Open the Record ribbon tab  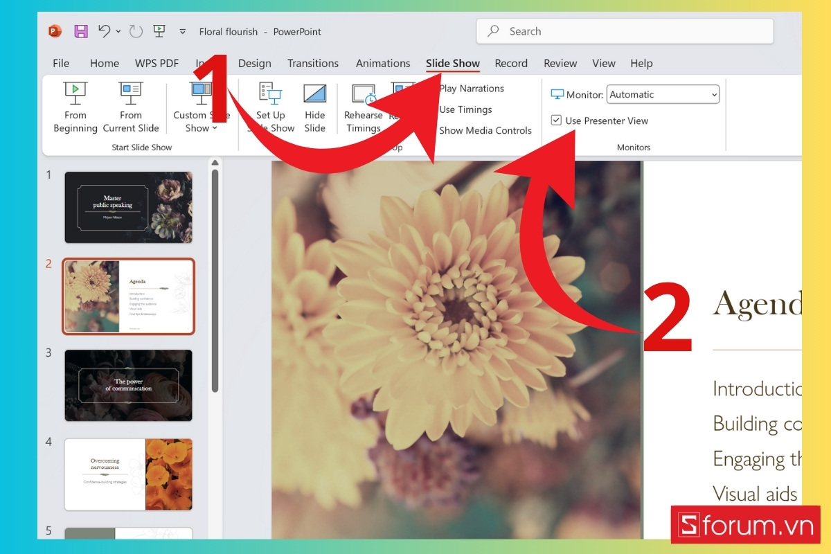tap(511, 63)
